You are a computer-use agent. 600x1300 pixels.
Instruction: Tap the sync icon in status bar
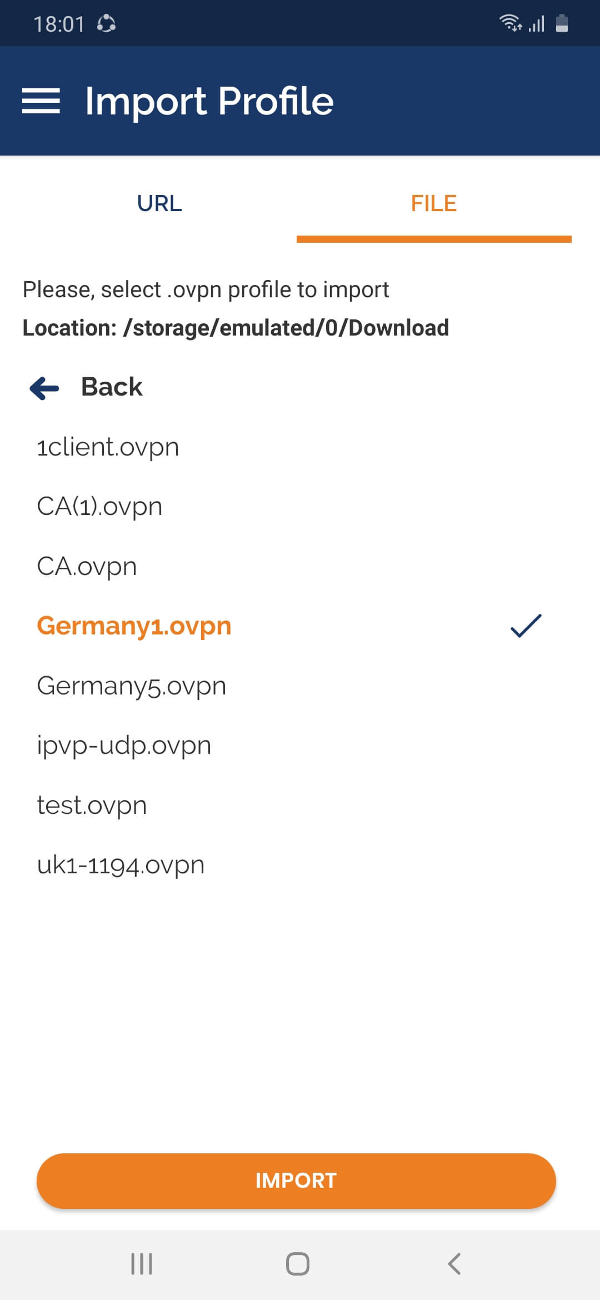(x=106, y=24)
